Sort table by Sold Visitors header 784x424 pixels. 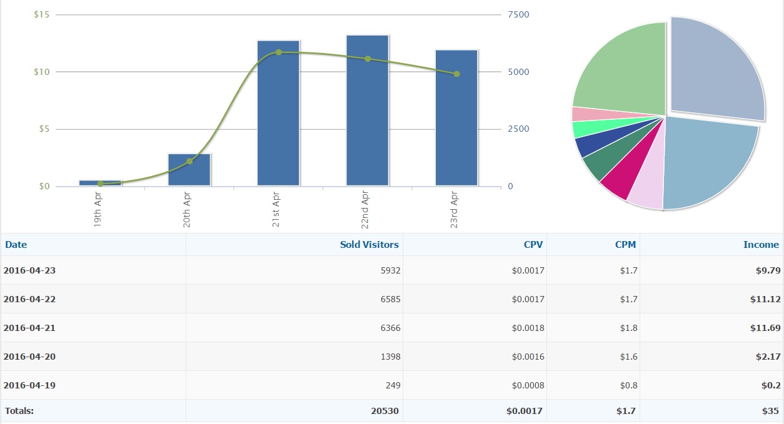[369, 245]
